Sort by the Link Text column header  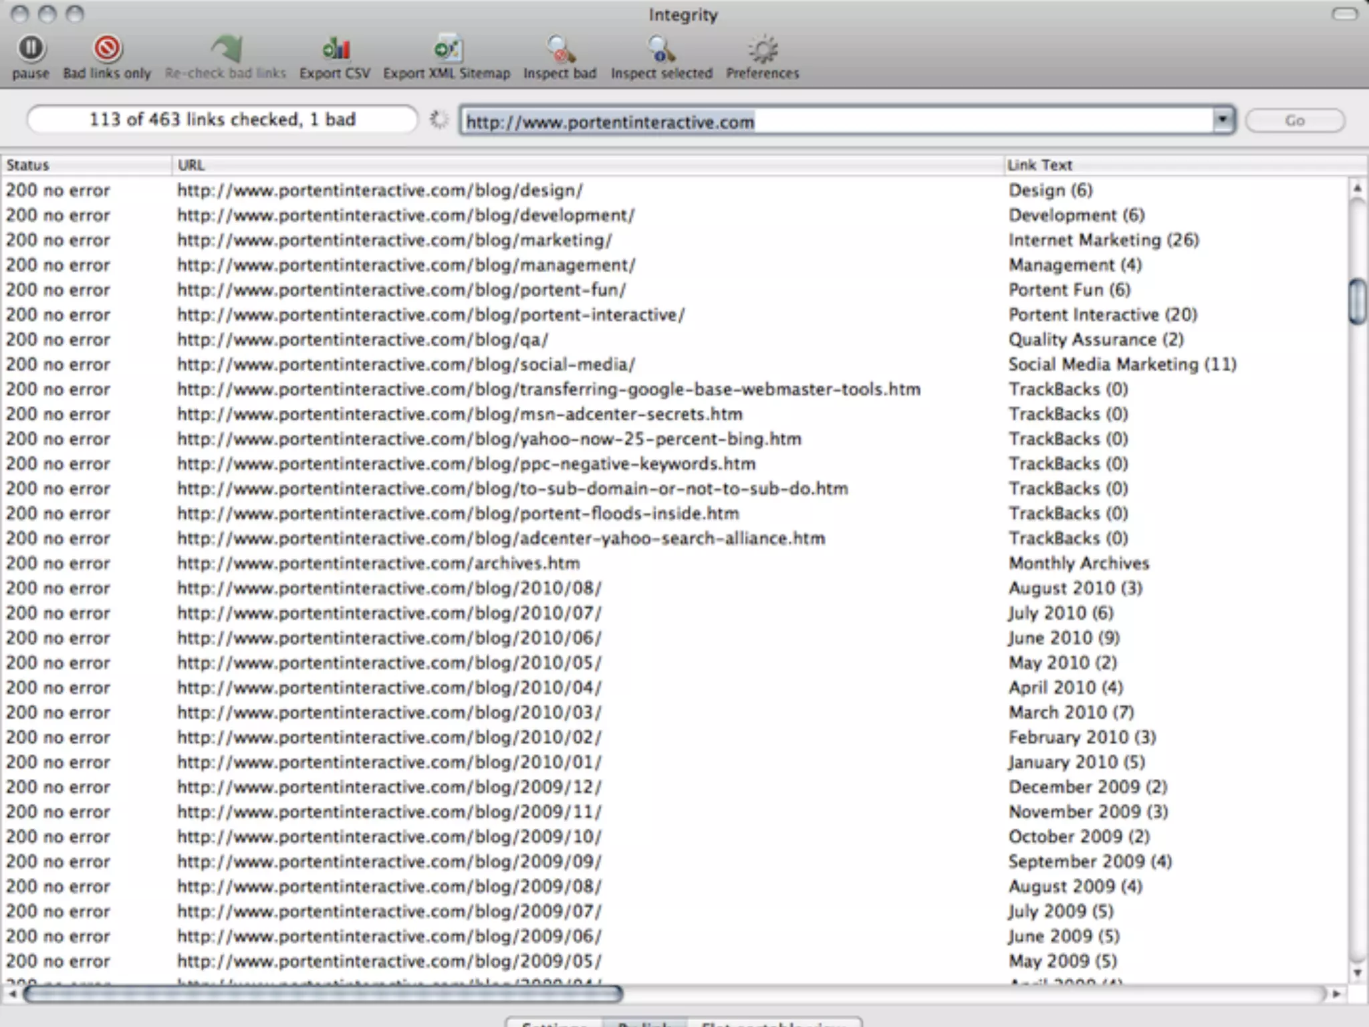1176,165
